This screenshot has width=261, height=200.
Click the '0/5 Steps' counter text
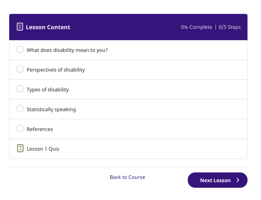[x=229, y=27]
